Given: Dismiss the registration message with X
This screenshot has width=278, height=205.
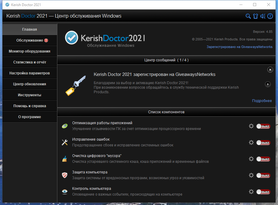Looking at the screenshot, I should coord(270,70).
